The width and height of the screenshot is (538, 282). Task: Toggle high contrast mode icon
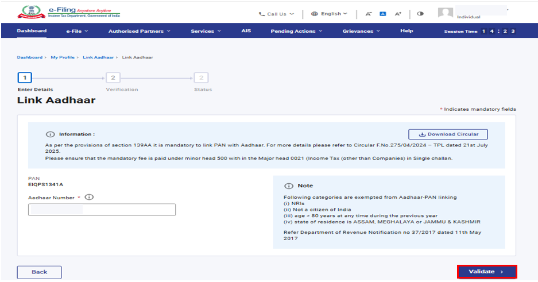[420, 14]
